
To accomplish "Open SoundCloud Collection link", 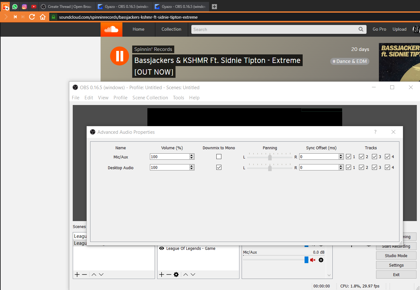I will [171, 29].
